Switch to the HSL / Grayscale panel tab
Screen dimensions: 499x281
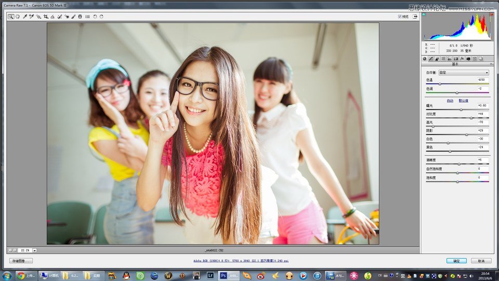(x=443, y=59)
